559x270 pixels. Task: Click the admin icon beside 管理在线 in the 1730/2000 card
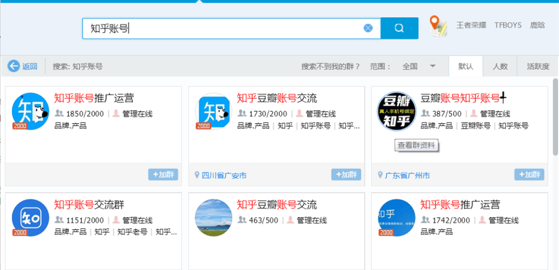tap(300, 113)
